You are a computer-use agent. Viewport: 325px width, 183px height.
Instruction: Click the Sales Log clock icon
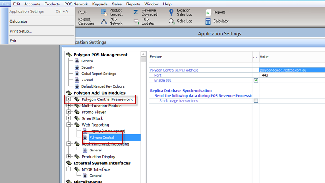click(x=171, y=21)
